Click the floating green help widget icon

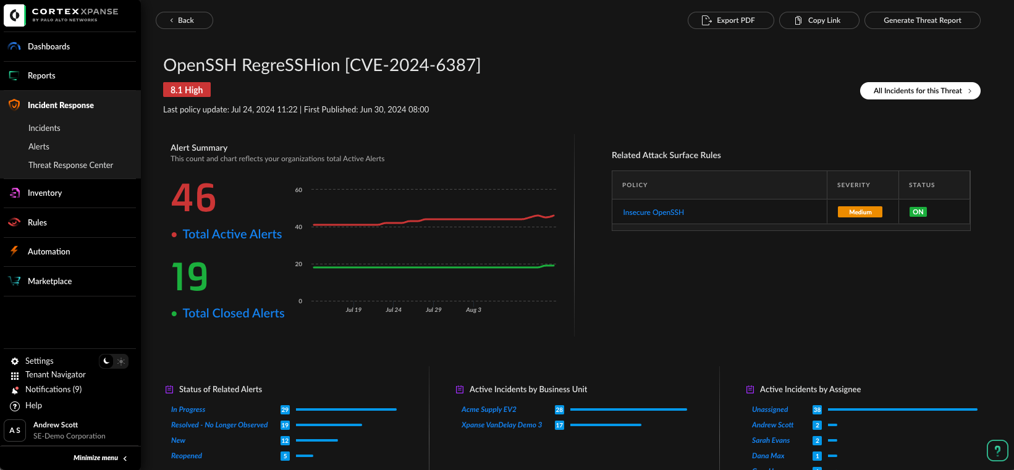(997, 450)
